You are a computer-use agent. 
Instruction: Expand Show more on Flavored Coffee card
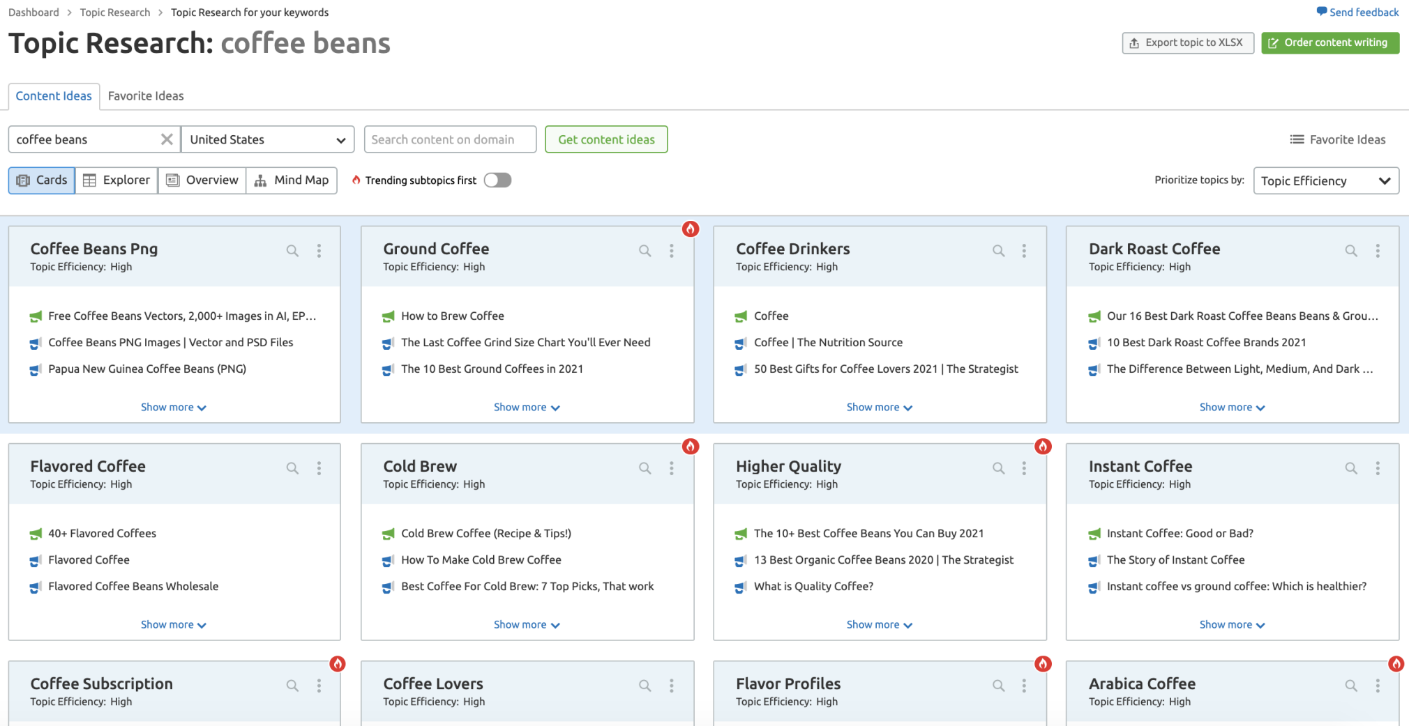[174, 625]
